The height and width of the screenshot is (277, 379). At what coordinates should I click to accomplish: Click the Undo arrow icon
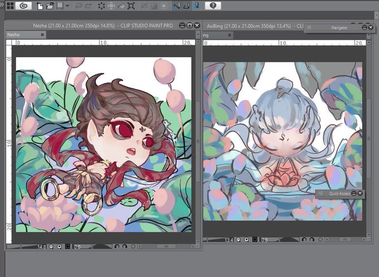click(79, 6)
